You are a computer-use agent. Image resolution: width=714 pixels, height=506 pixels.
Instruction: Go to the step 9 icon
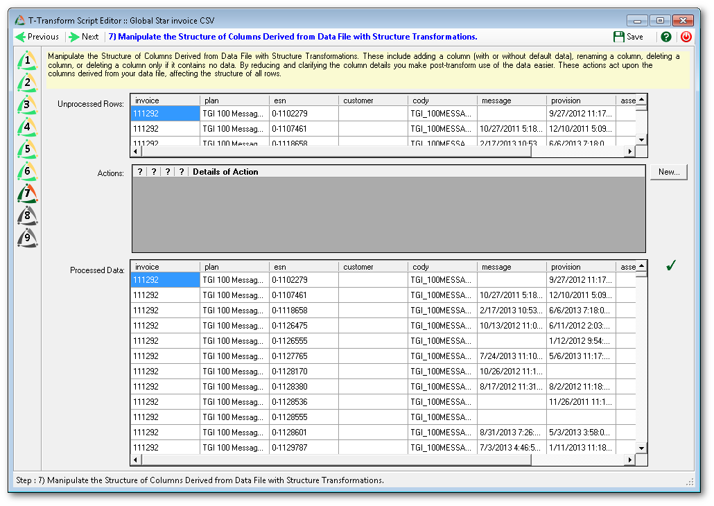(x=27, y=238)
